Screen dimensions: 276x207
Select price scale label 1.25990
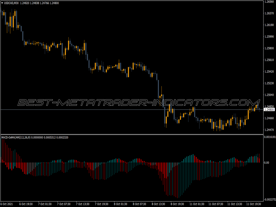click(269, 36)
